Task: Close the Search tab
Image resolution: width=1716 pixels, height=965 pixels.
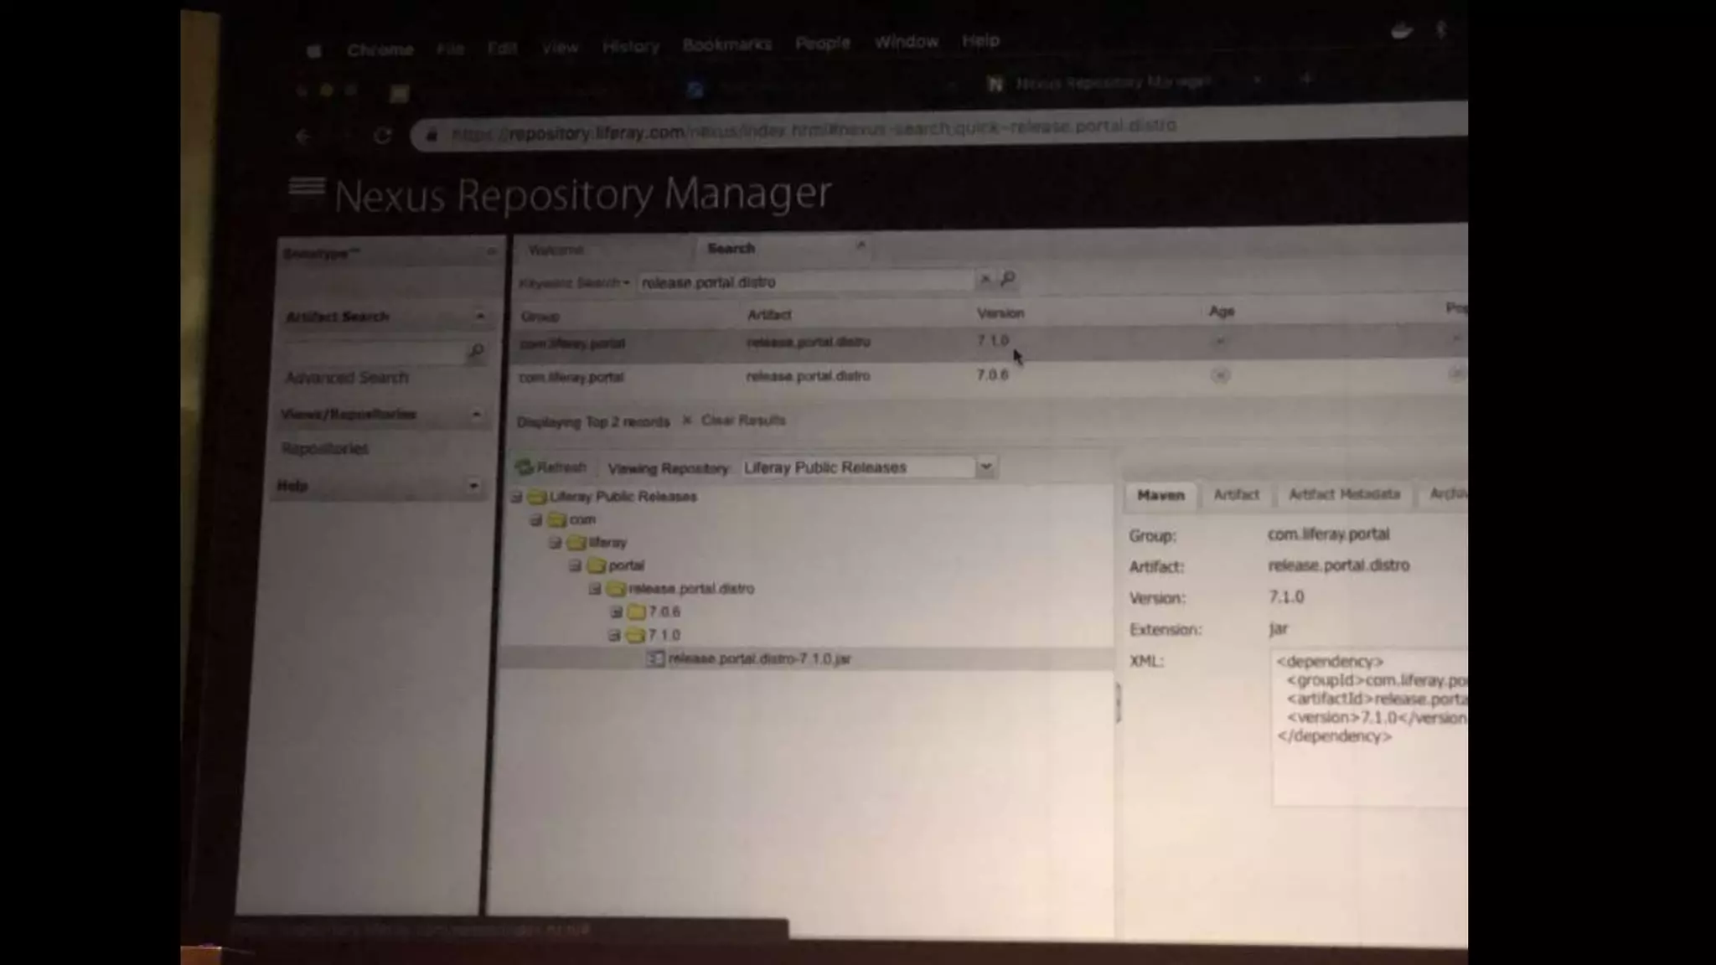Action: pyautogui.click(x=861, y=245)
